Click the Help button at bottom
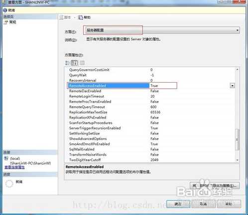Image resolution: width=248 pixels, height=215 pixels. pyautogui.click(x=229, y=204)
